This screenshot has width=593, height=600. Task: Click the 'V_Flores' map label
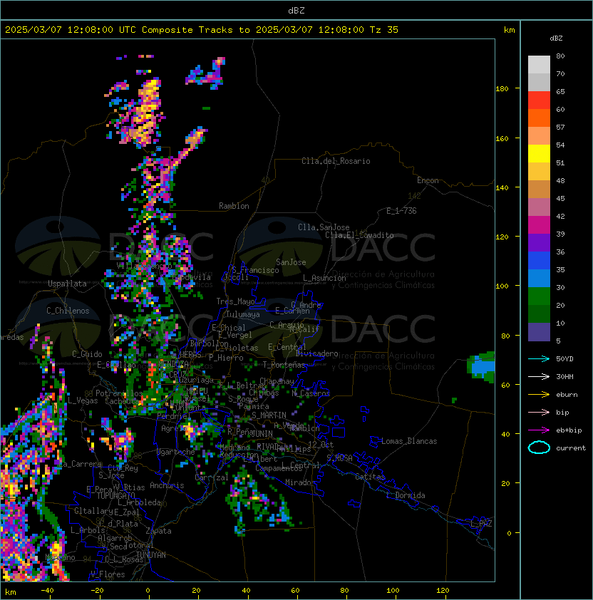[108, 574]
